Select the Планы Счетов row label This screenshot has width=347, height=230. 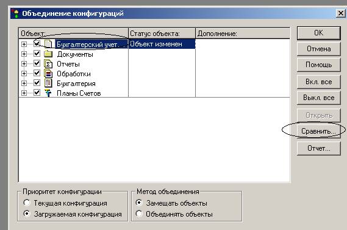coord(79,93)
